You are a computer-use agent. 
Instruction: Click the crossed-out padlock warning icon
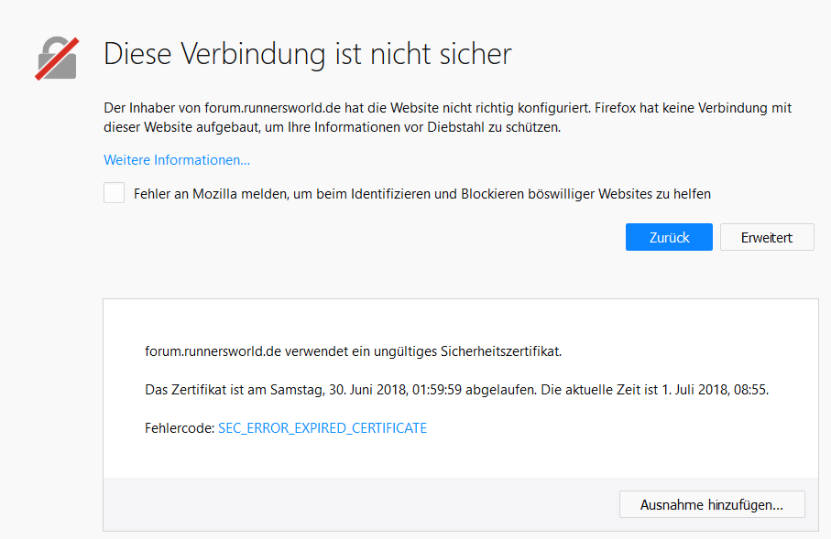click(57, 58)
